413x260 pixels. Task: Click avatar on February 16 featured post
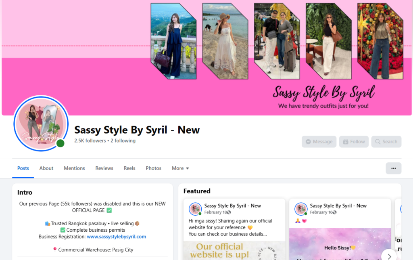pos(301,209)
